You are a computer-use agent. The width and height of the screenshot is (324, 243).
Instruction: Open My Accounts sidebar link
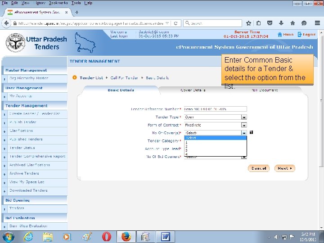coord(21,96)
